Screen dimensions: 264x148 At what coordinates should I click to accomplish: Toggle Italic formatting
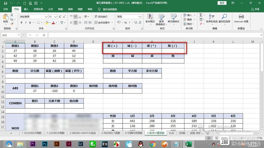tap(26, 22)
